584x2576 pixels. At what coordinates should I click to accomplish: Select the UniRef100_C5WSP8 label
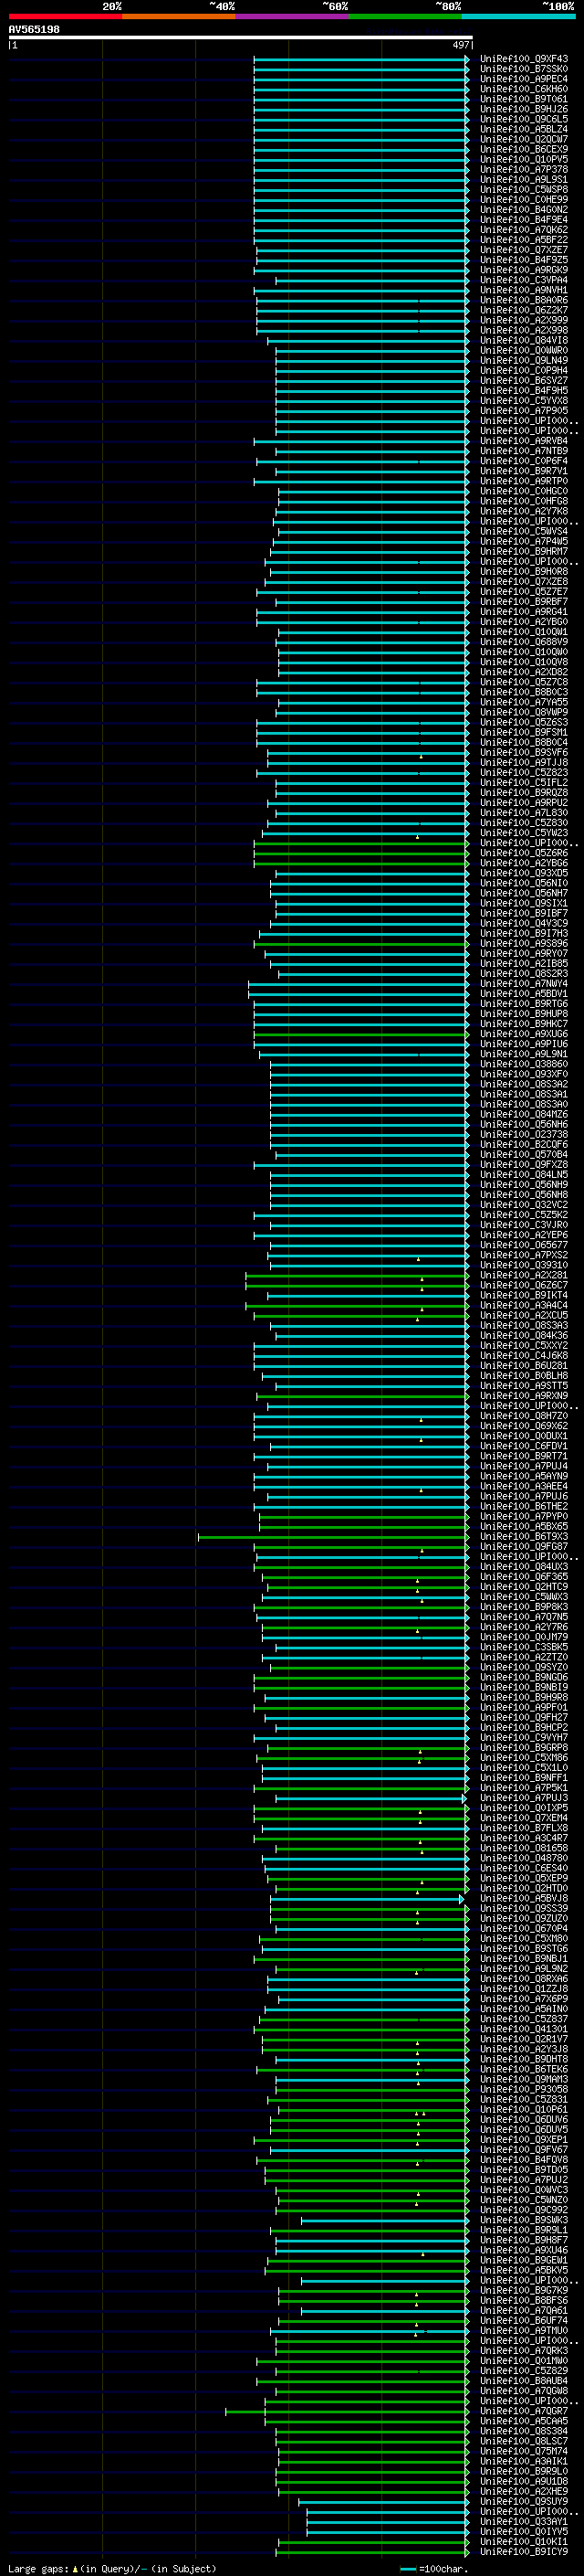coord(524,189)
